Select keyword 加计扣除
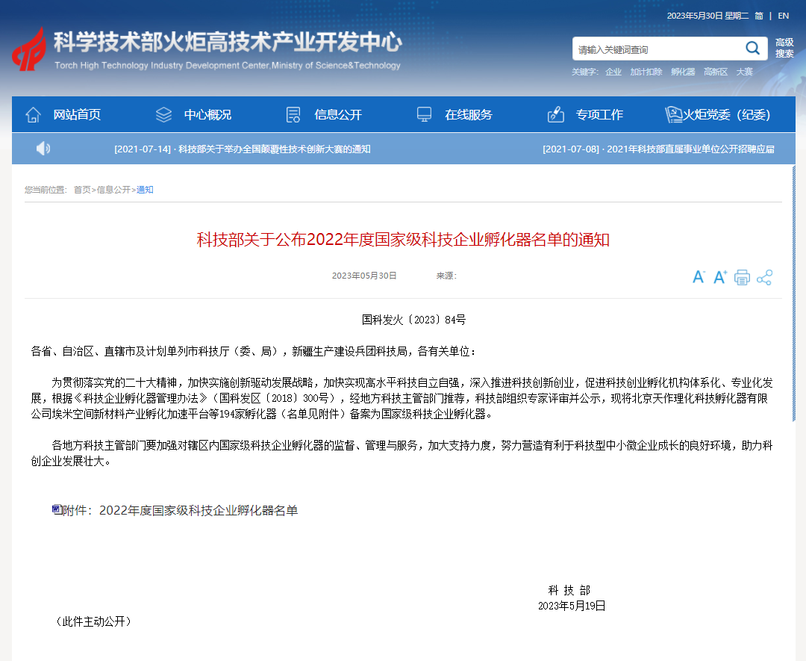Viewport: 806px width, 661px height. [x=646, y=72]
